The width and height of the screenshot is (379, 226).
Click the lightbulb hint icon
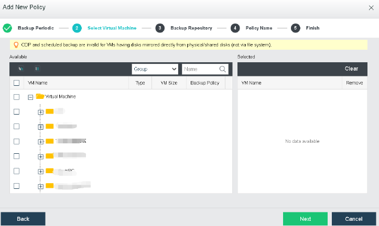pyautogui.click(x=16, y=45)
